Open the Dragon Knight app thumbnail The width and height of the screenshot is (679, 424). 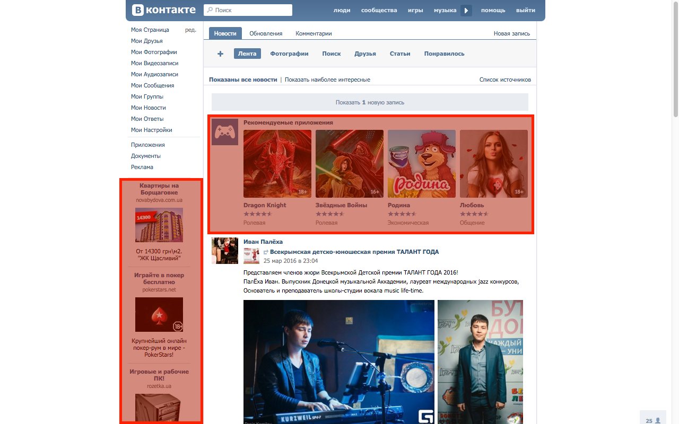coord(277,164)
